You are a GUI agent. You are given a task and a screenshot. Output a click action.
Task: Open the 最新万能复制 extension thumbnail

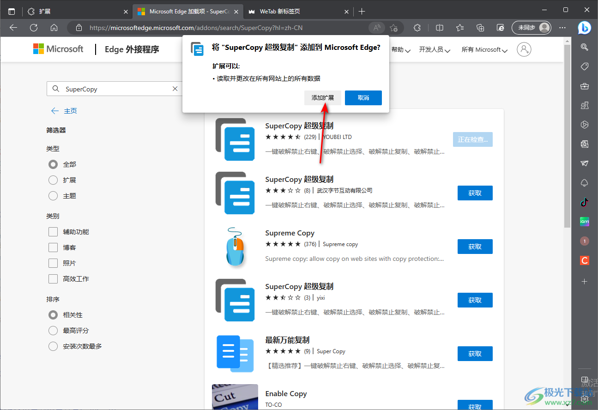[x=235, y=354]
